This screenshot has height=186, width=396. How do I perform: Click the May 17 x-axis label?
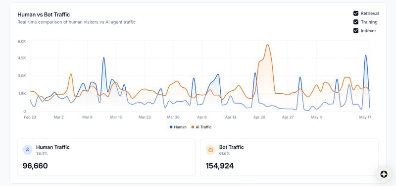(x=365, y=117)
